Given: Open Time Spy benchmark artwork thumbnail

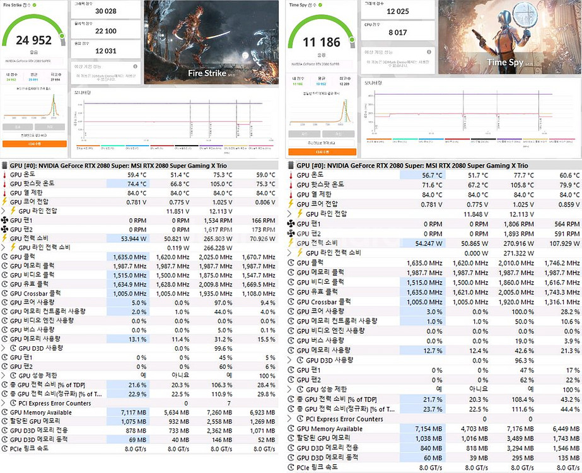Looking at the screenshot, I should [x=509, y=37].
